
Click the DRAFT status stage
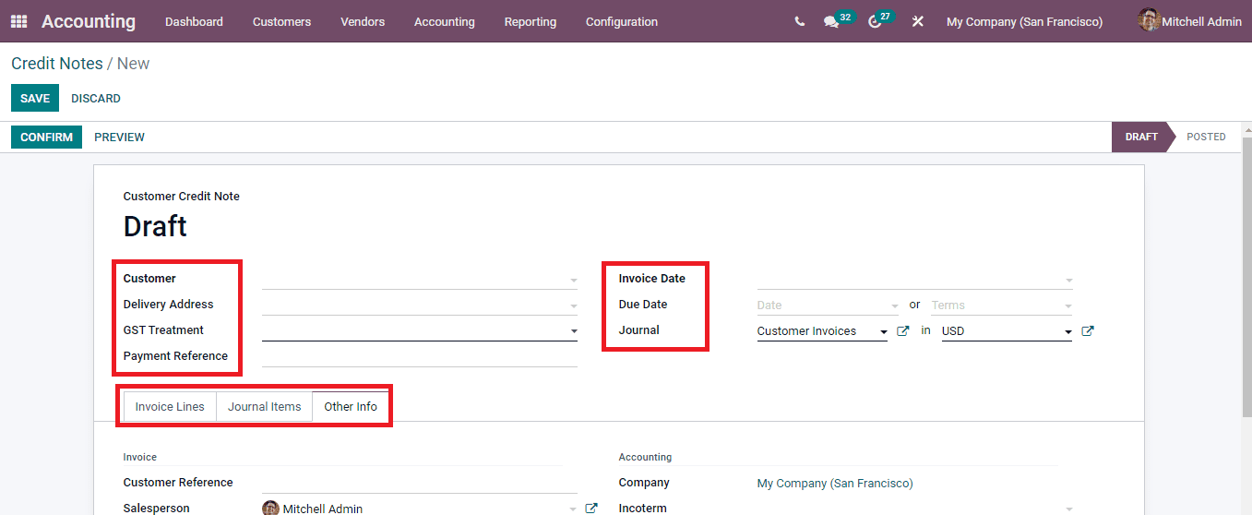pyautogui.click(x=1140, y=137)
